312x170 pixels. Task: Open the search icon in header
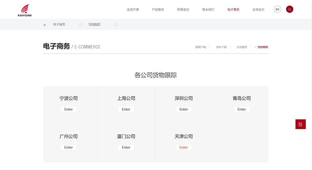pos(290,9)
